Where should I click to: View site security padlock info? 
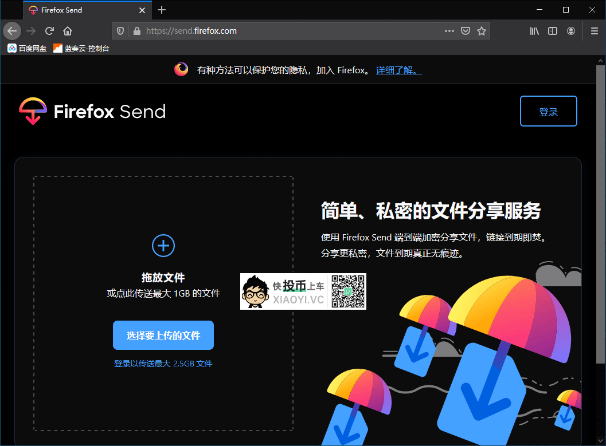click(137, 31)
